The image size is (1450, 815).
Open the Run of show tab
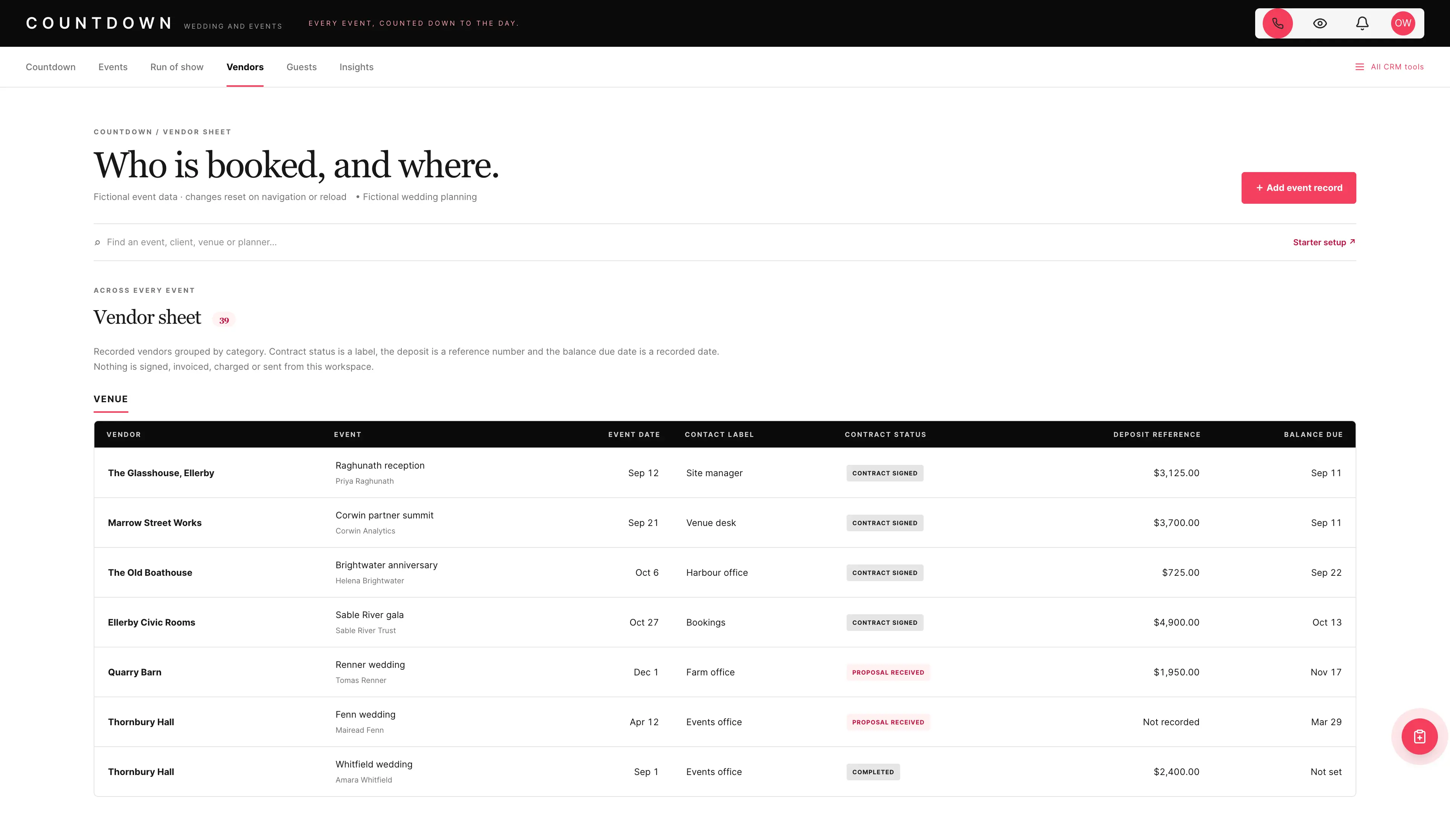(x=177, y=67)
